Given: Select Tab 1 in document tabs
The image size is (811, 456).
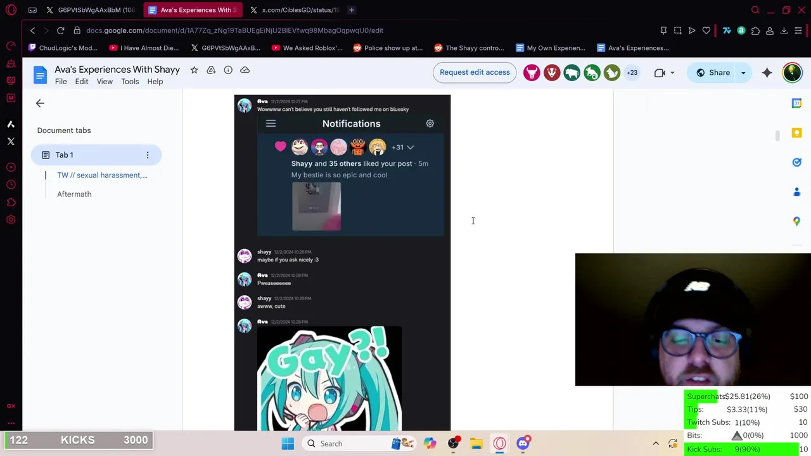Looking at the screenshot, I should click(96, 155).
